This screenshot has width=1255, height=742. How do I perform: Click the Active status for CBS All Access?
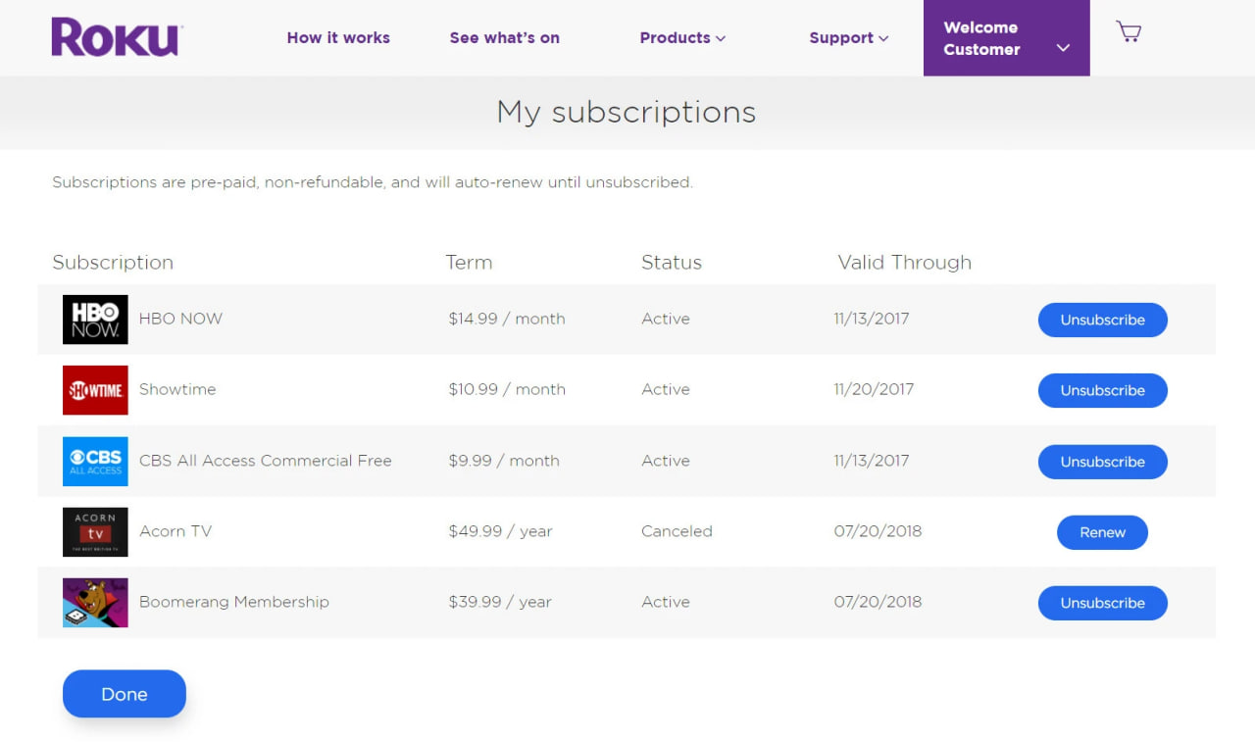pos(666,461)
